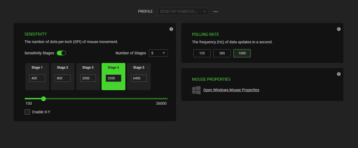Screen dimensions: 358x148
Task: Click the Windows logo icon
Action: pos(196,90)
